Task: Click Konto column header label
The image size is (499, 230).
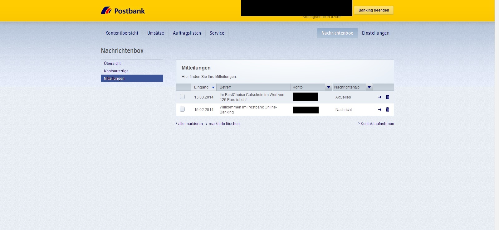Action: pyautogui.click(x=298, y=87)
